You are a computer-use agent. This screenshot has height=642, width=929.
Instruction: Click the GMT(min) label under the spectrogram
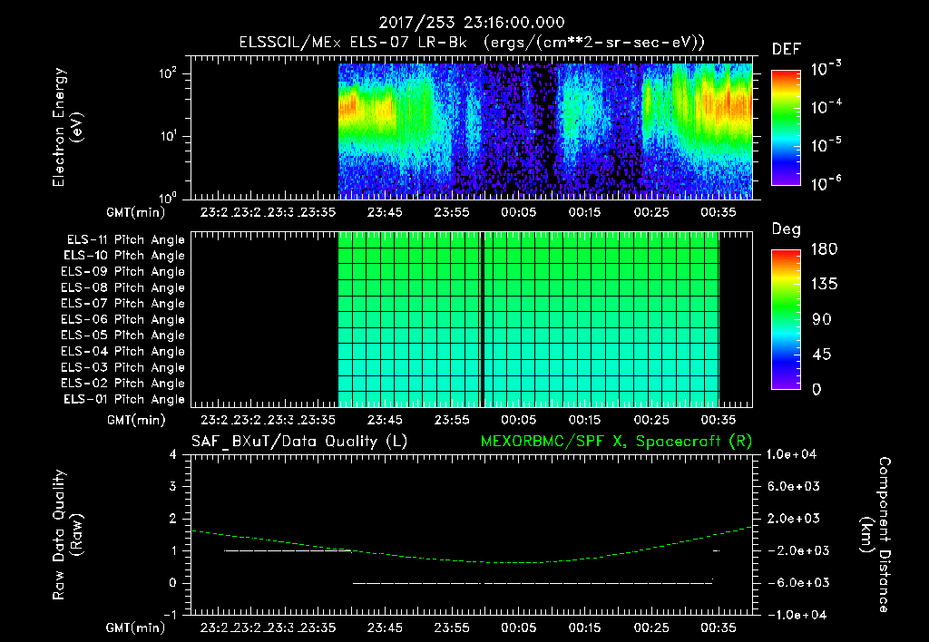pyautogui.click(x=136, y=212)
